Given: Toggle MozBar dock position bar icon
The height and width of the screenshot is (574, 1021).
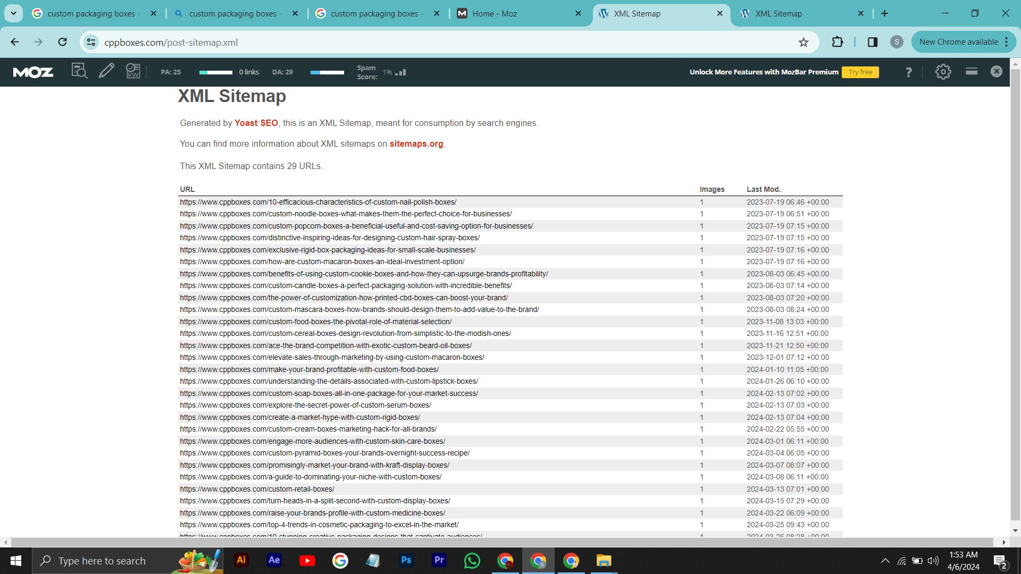Looking at the screenshot, I should click(x=971, y=71).
